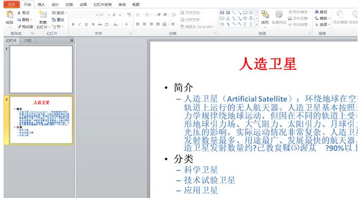358x198 pixels.
Task: Toggle Underline formatting button
Action: coord(86,24)
